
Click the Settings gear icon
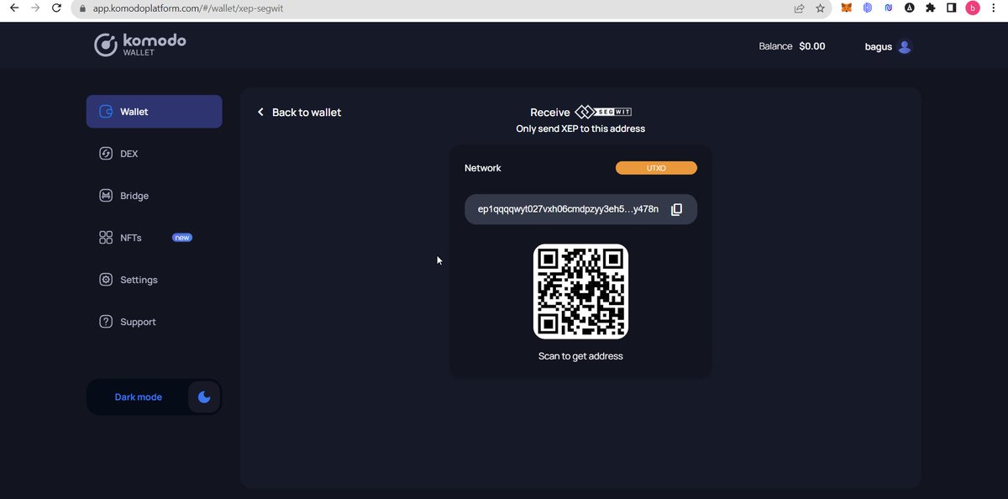click(x=106, y=280)
